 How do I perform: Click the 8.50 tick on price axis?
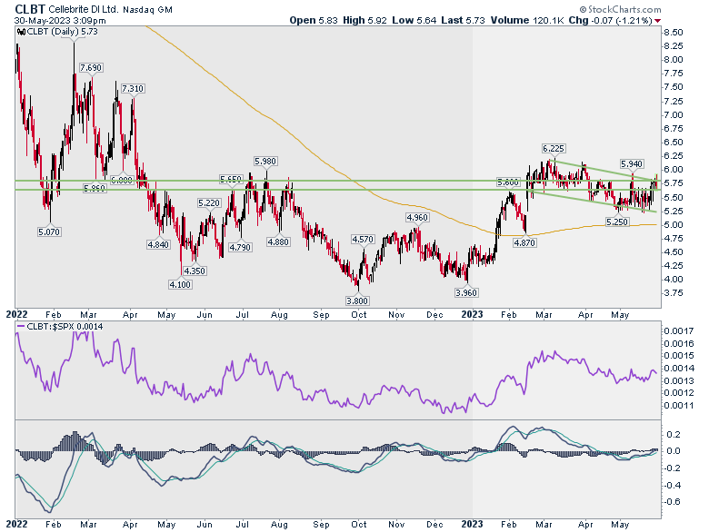click(674, 33)
